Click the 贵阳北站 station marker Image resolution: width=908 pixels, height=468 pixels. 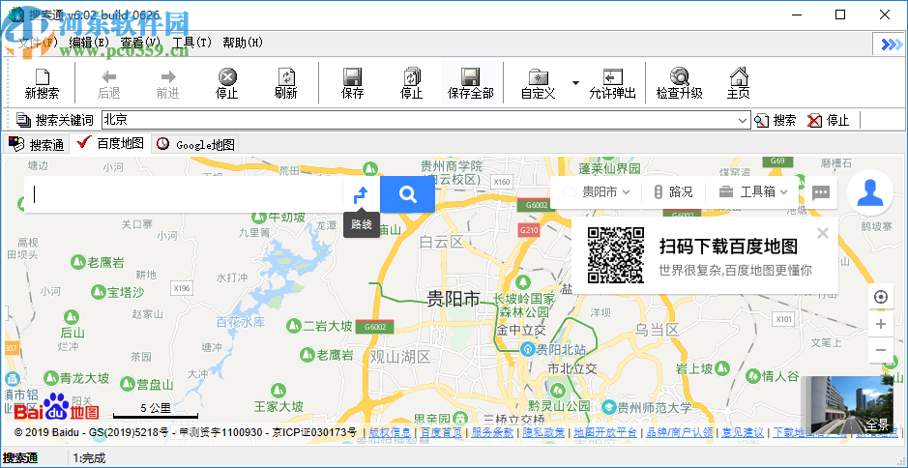[x=528, y=349]
